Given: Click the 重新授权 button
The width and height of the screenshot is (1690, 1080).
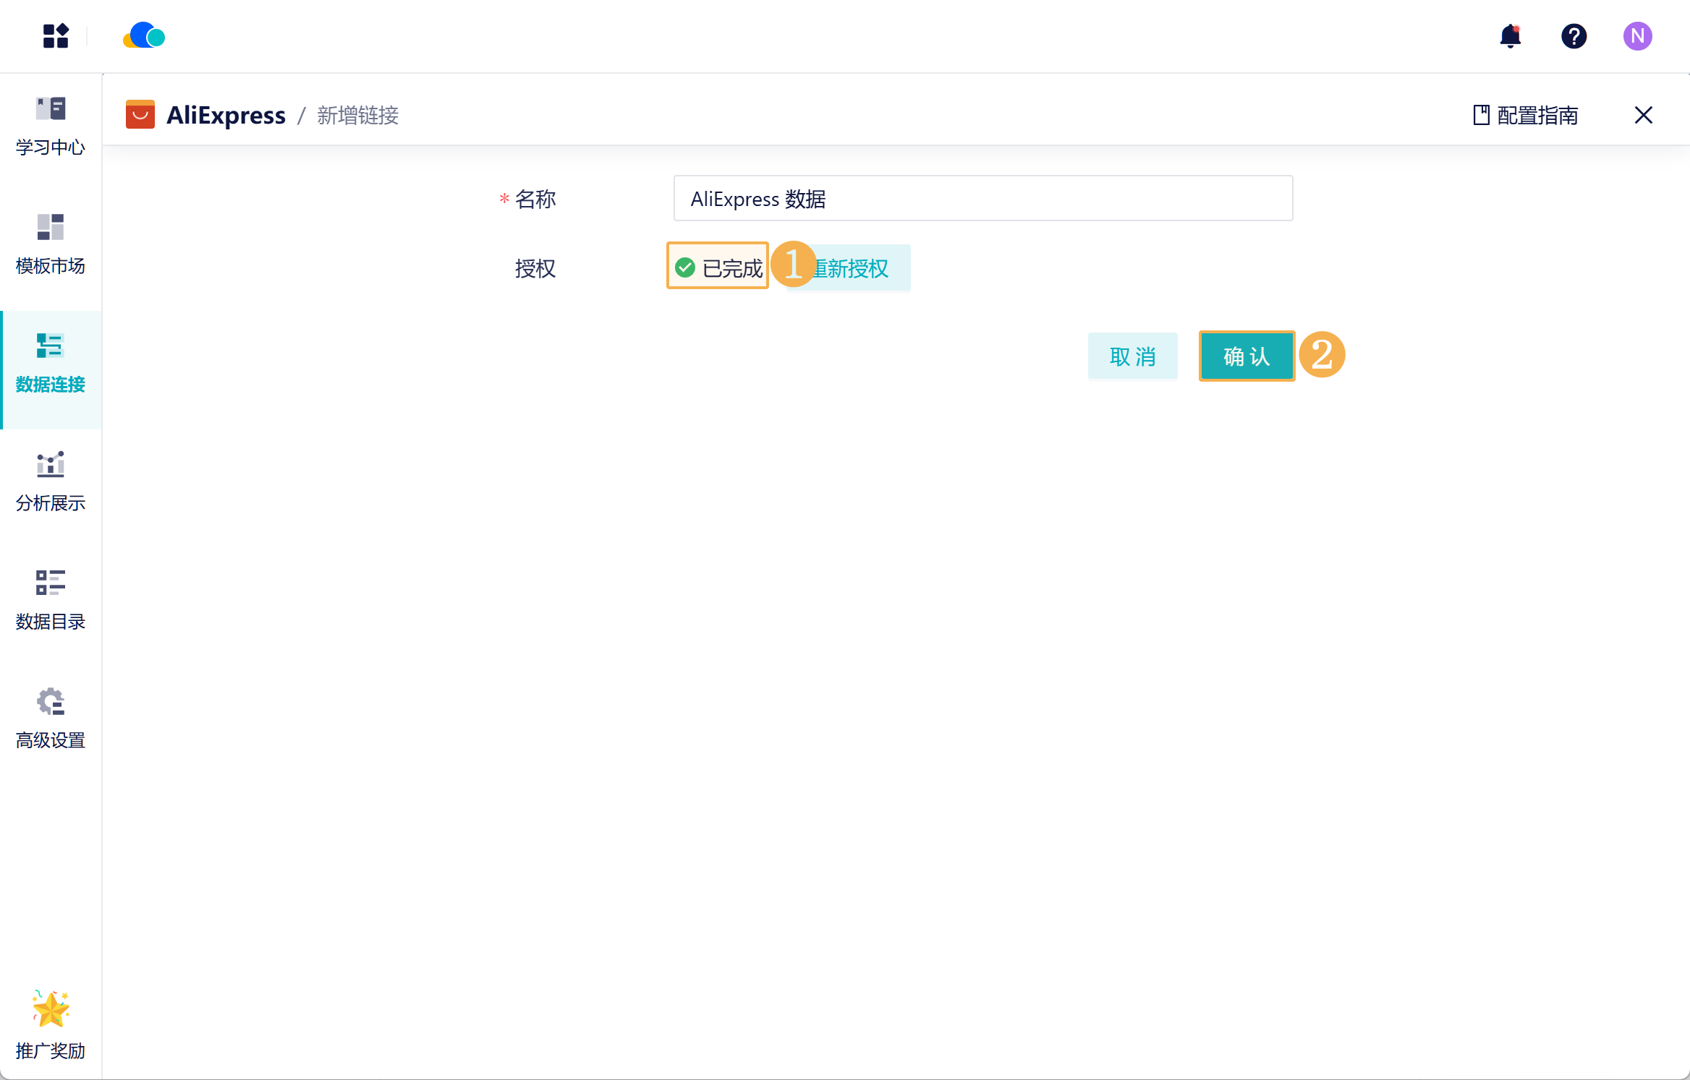Looking at the screenshot, I should tap(861, 269).
